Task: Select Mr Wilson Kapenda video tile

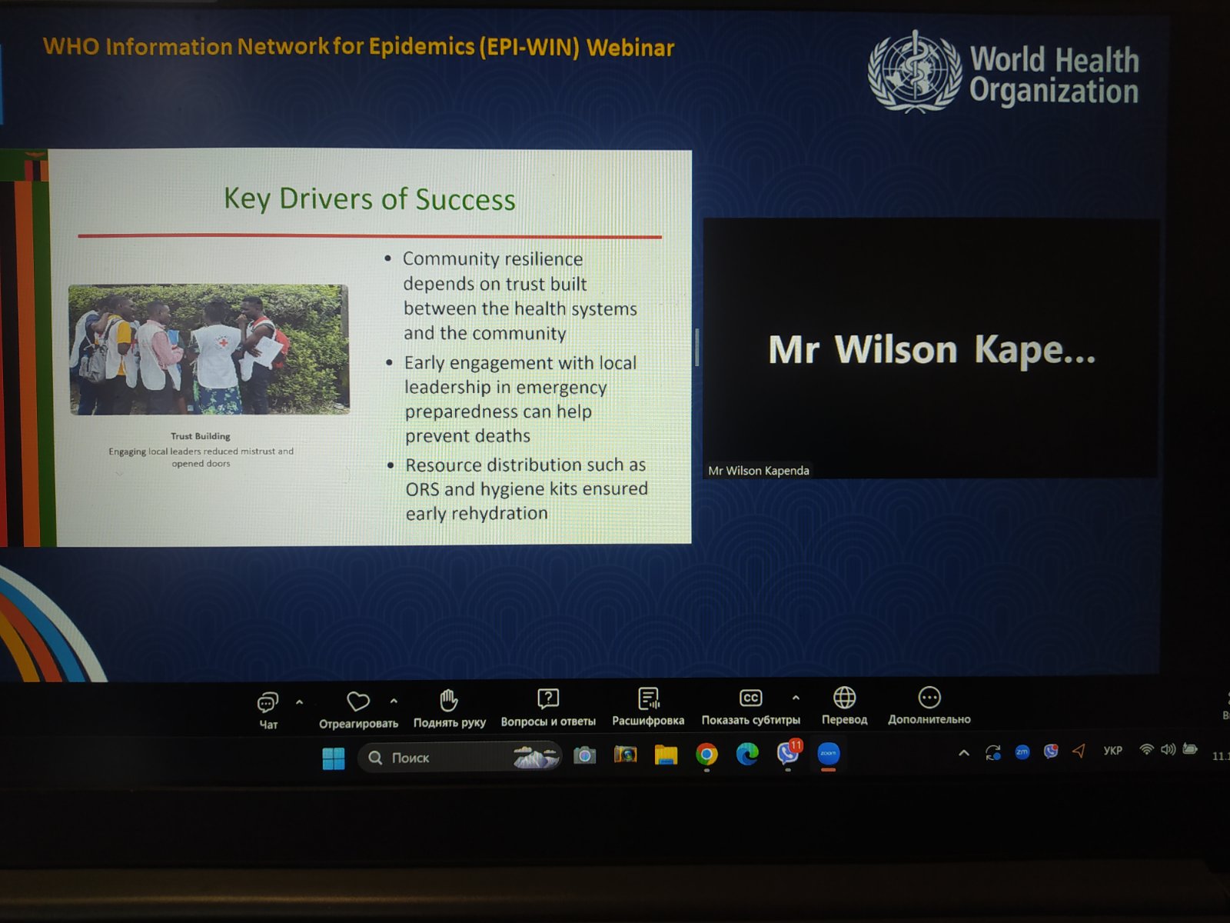Action: pos(930,348)
